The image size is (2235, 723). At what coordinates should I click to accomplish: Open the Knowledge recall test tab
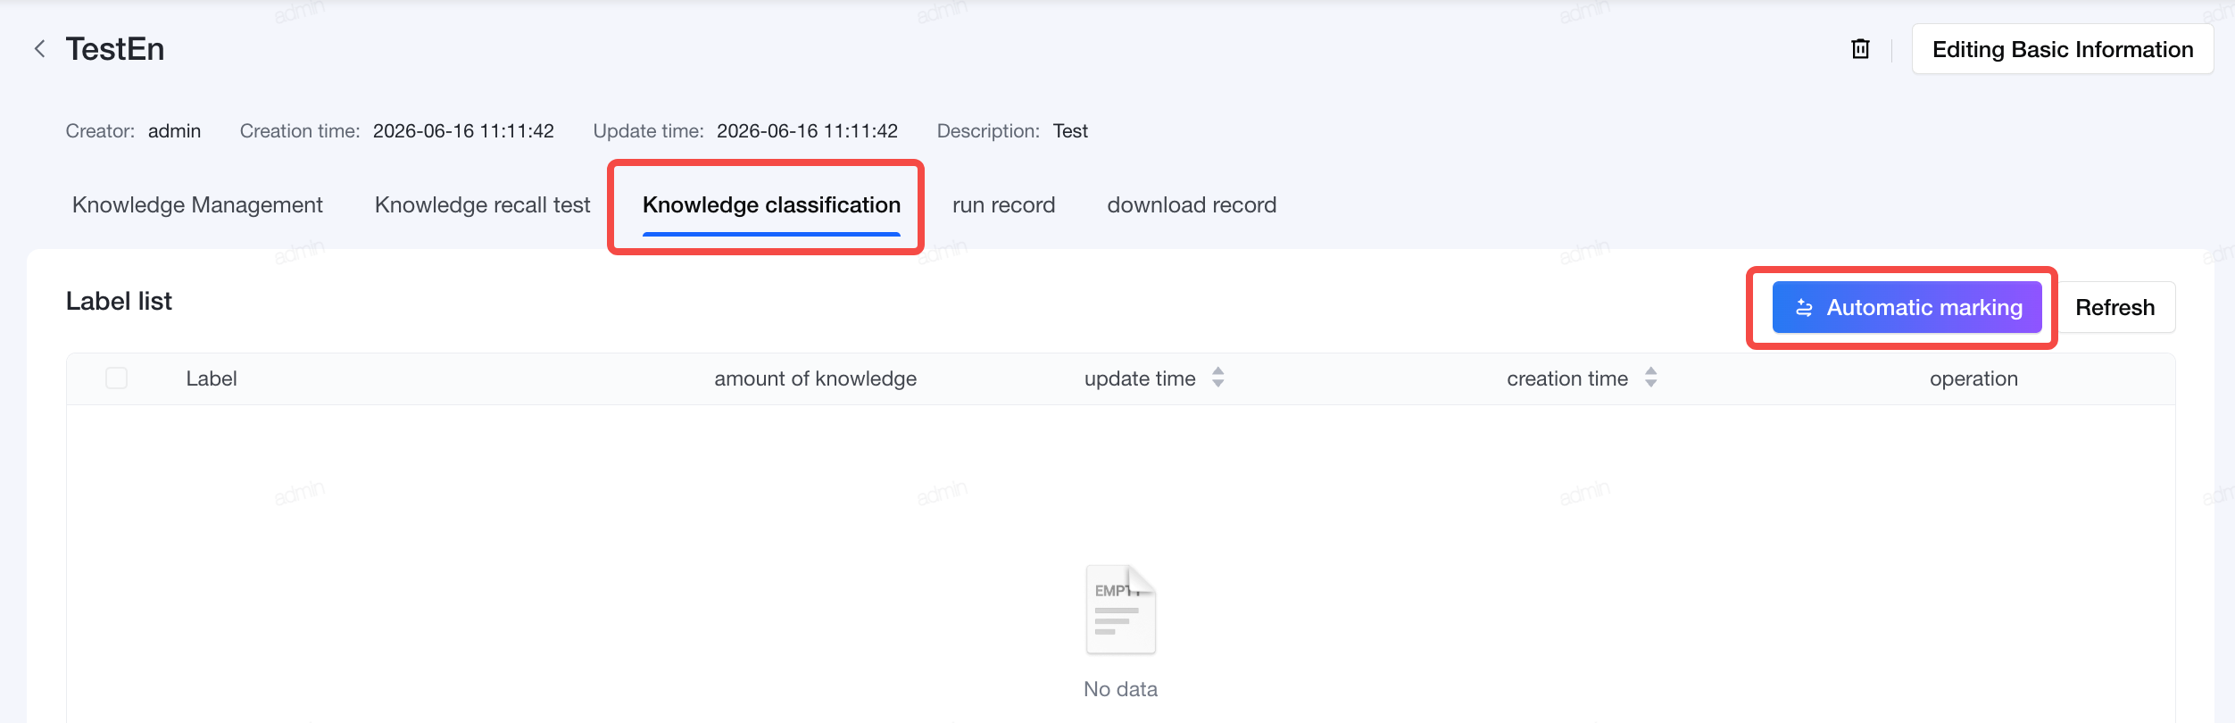[482, 205]
